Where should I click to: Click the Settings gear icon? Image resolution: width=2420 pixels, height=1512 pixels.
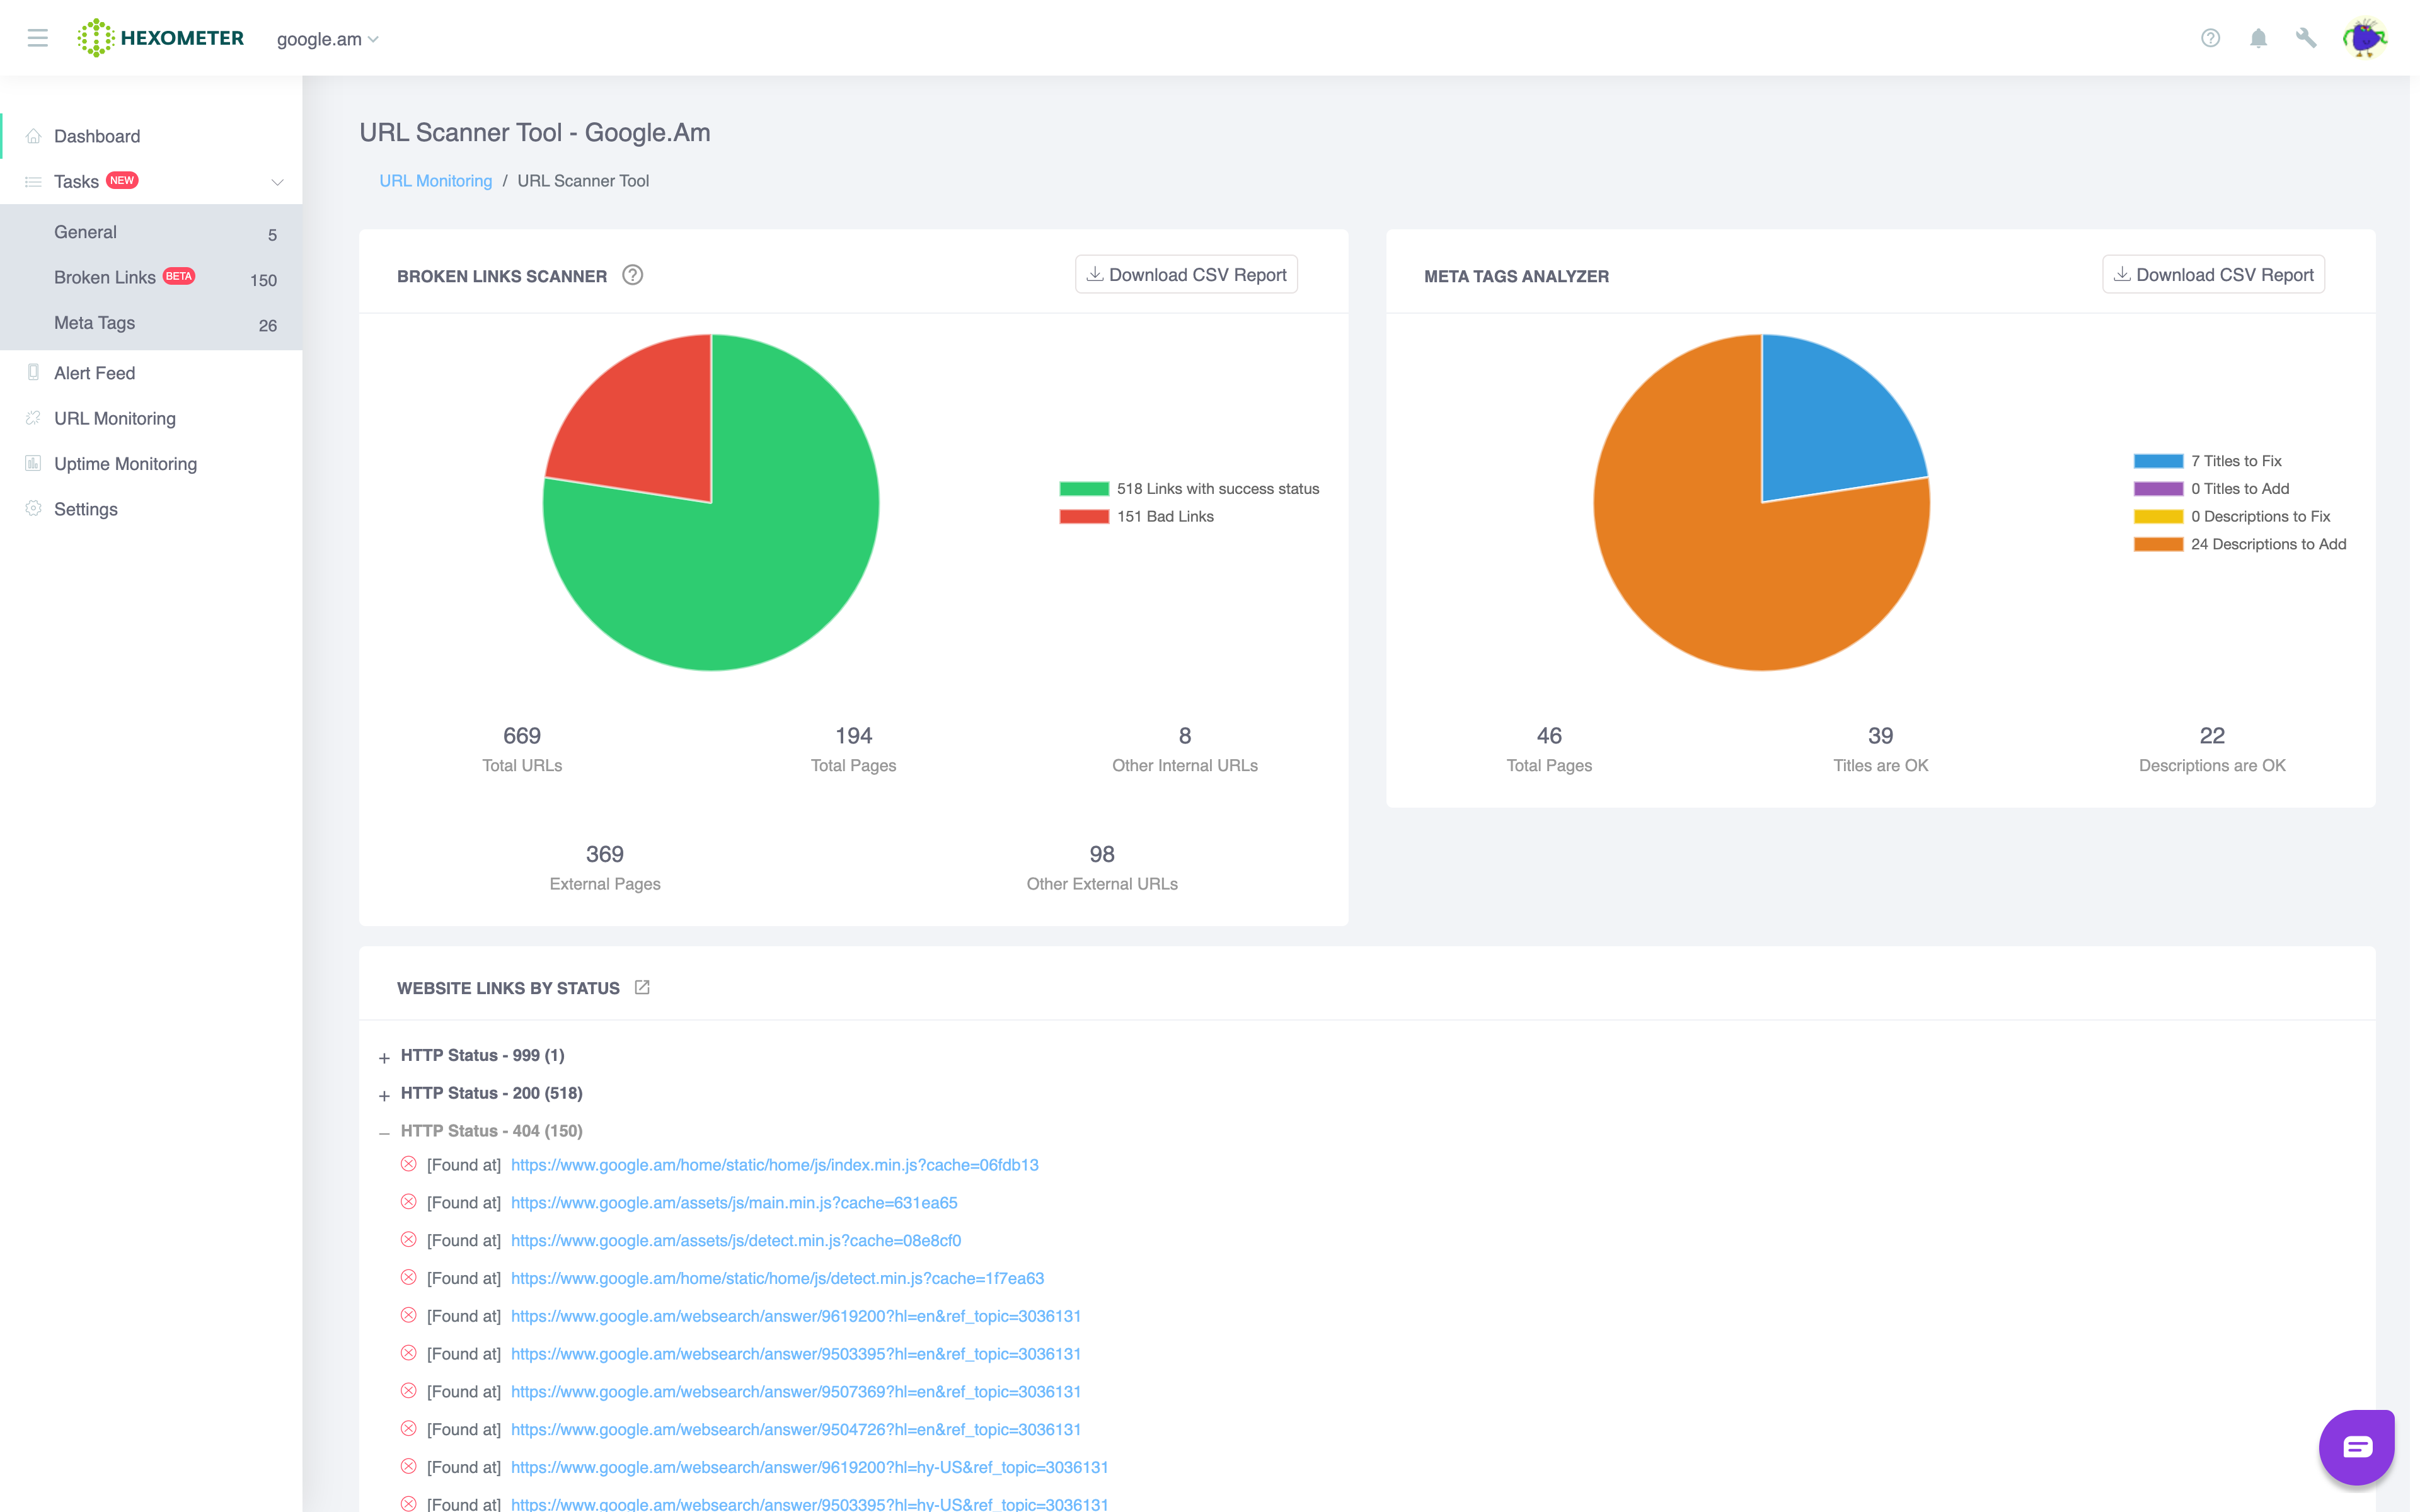point(33,508)
